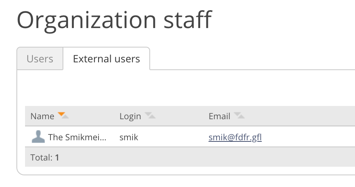
Task: Toggle the Name column sort arrow
Action: pyautogui.click(x=63, y=115)
